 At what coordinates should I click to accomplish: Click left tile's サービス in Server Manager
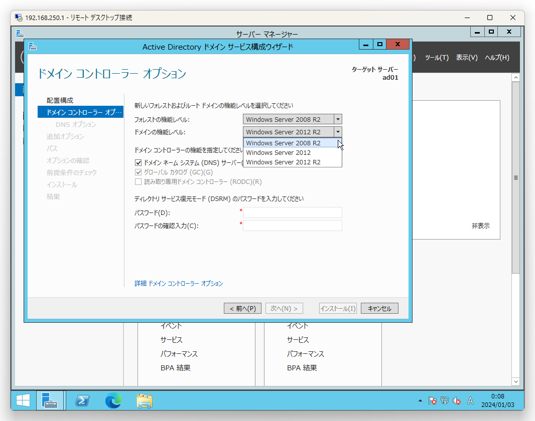pyautogui.click(x=172, y=340)
